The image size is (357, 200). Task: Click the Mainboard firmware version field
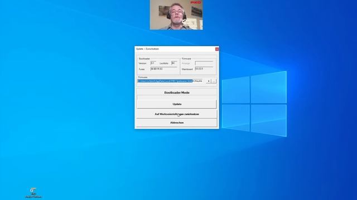click(x=204, y=69)
